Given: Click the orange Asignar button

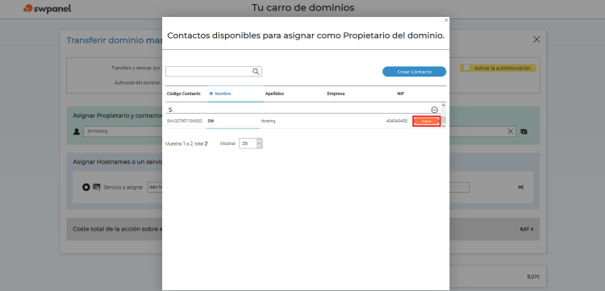Looking at the screenshot, I should pyautogui.click(x=427, y=121).
